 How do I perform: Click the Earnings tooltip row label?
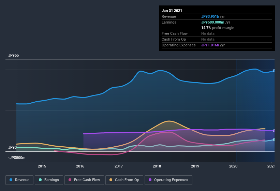(169, 22)
